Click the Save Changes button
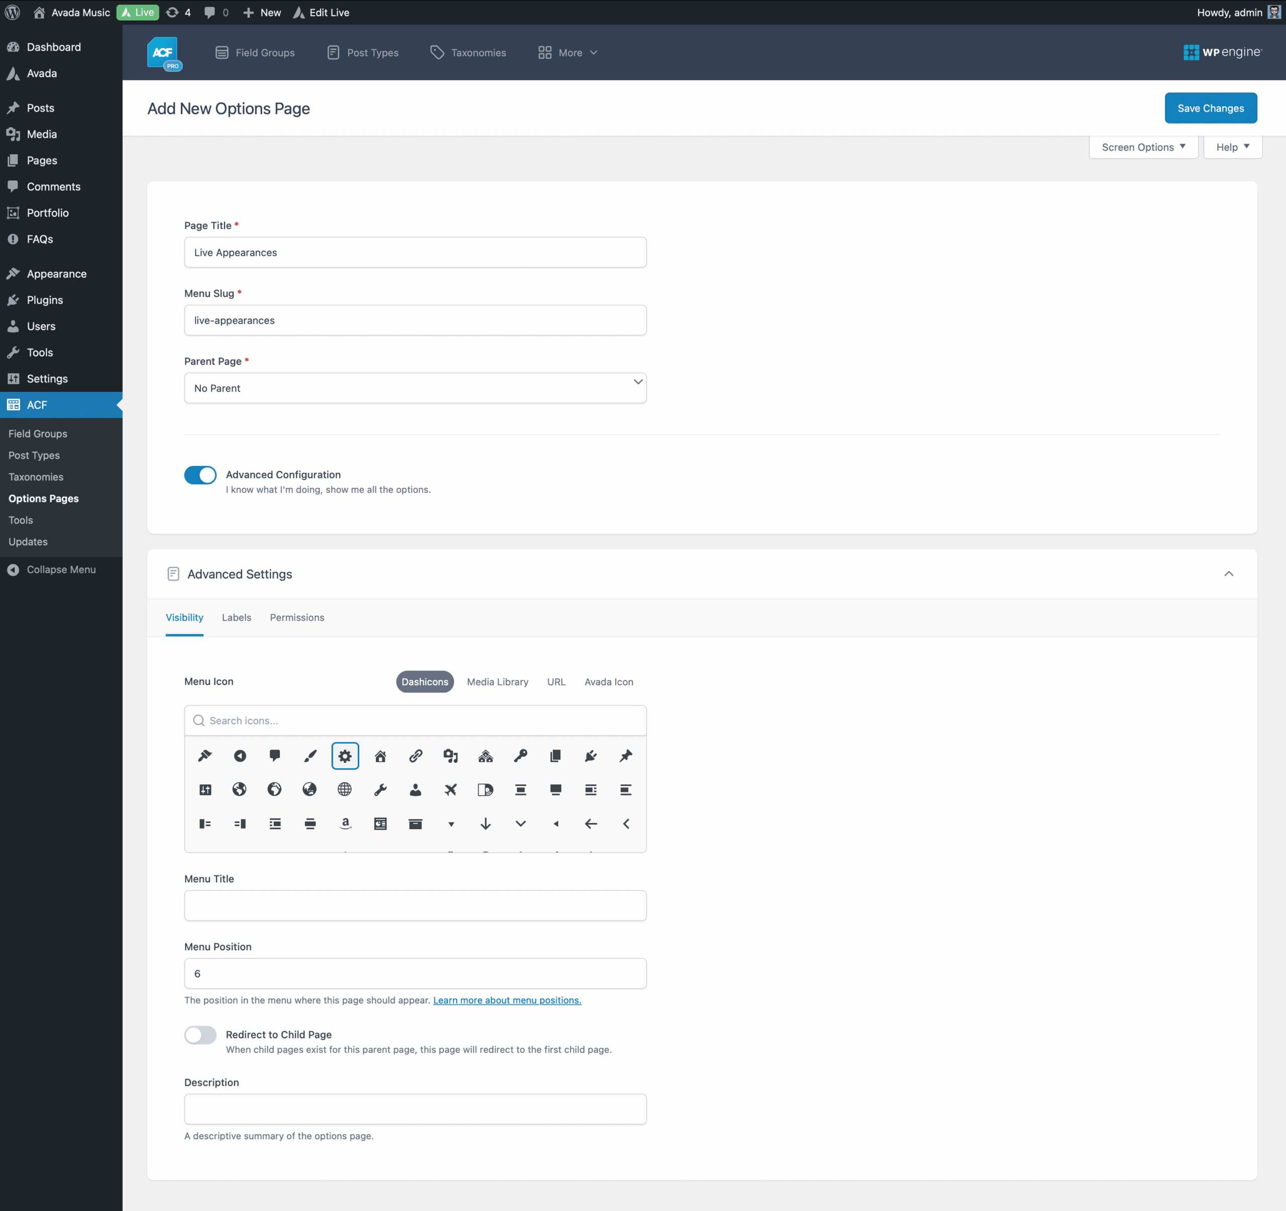This screenshot has height=1211, width=1286. pyautogui.click(x=1210, y=108)
